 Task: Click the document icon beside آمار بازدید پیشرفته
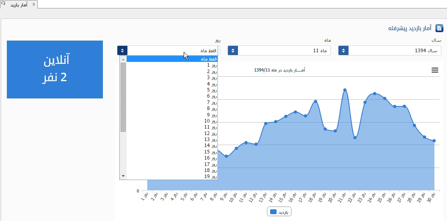(439, 28)
